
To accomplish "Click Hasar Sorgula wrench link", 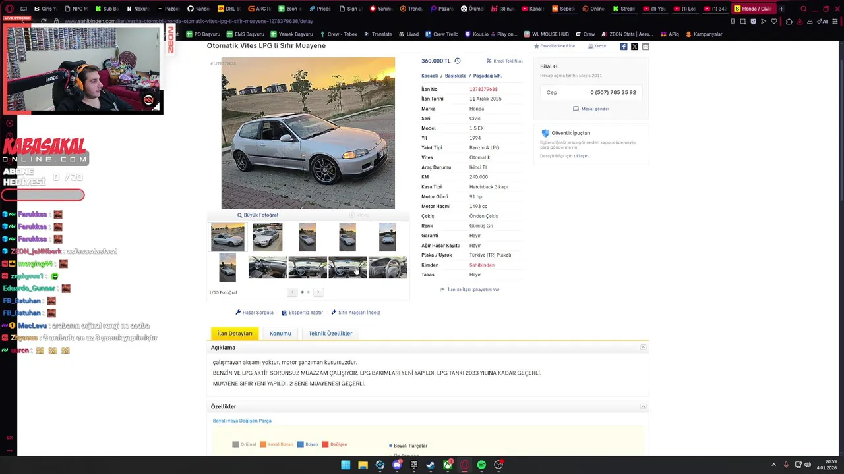I will click(x=255, y=313).
